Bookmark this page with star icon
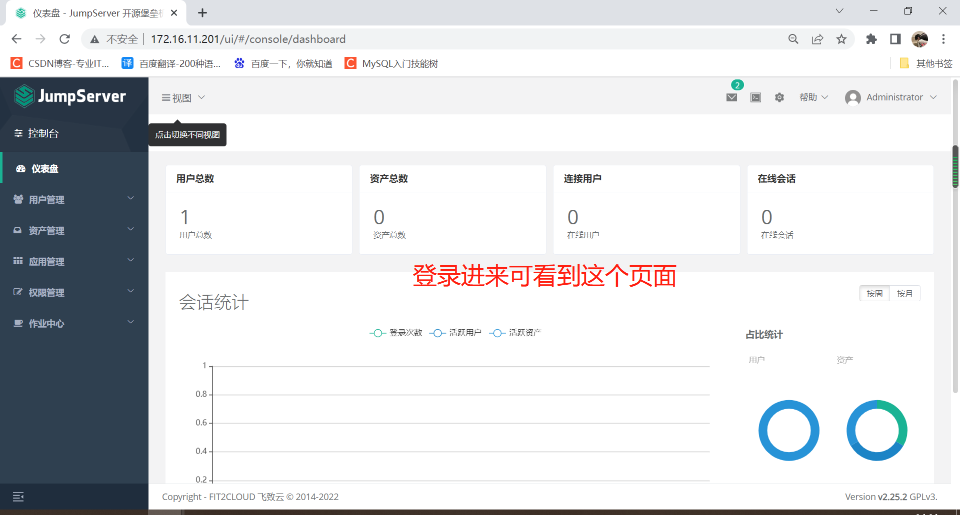 [x=841, y=39]
